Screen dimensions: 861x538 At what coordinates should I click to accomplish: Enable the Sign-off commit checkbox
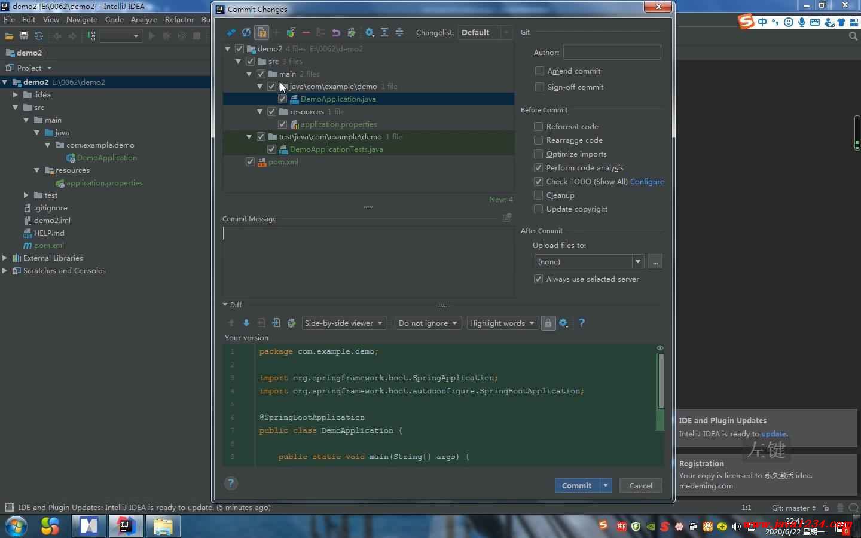tap(539, 87)
